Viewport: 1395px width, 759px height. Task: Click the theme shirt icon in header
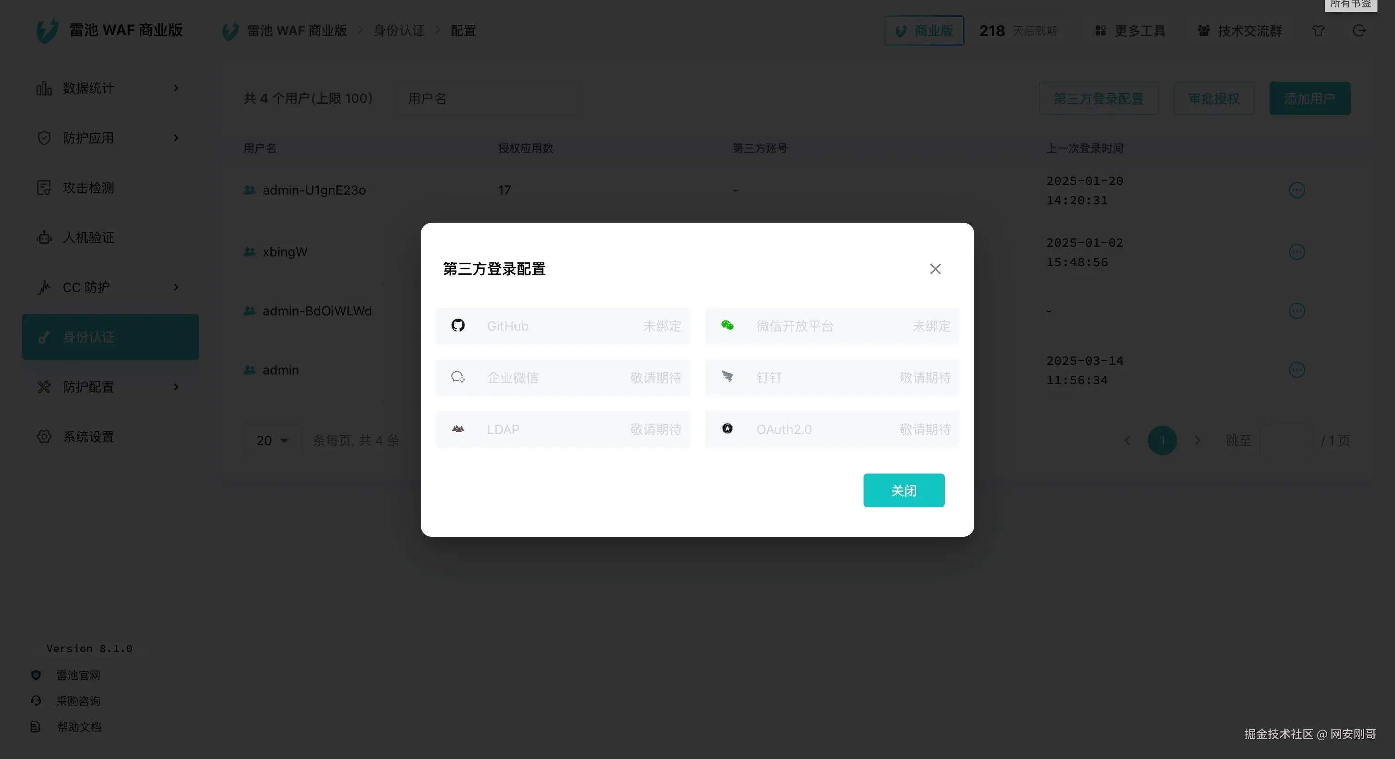(1318, 31)
